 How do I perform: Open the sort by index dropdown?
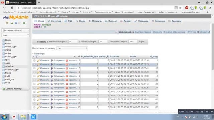click(x=72, y=48)
